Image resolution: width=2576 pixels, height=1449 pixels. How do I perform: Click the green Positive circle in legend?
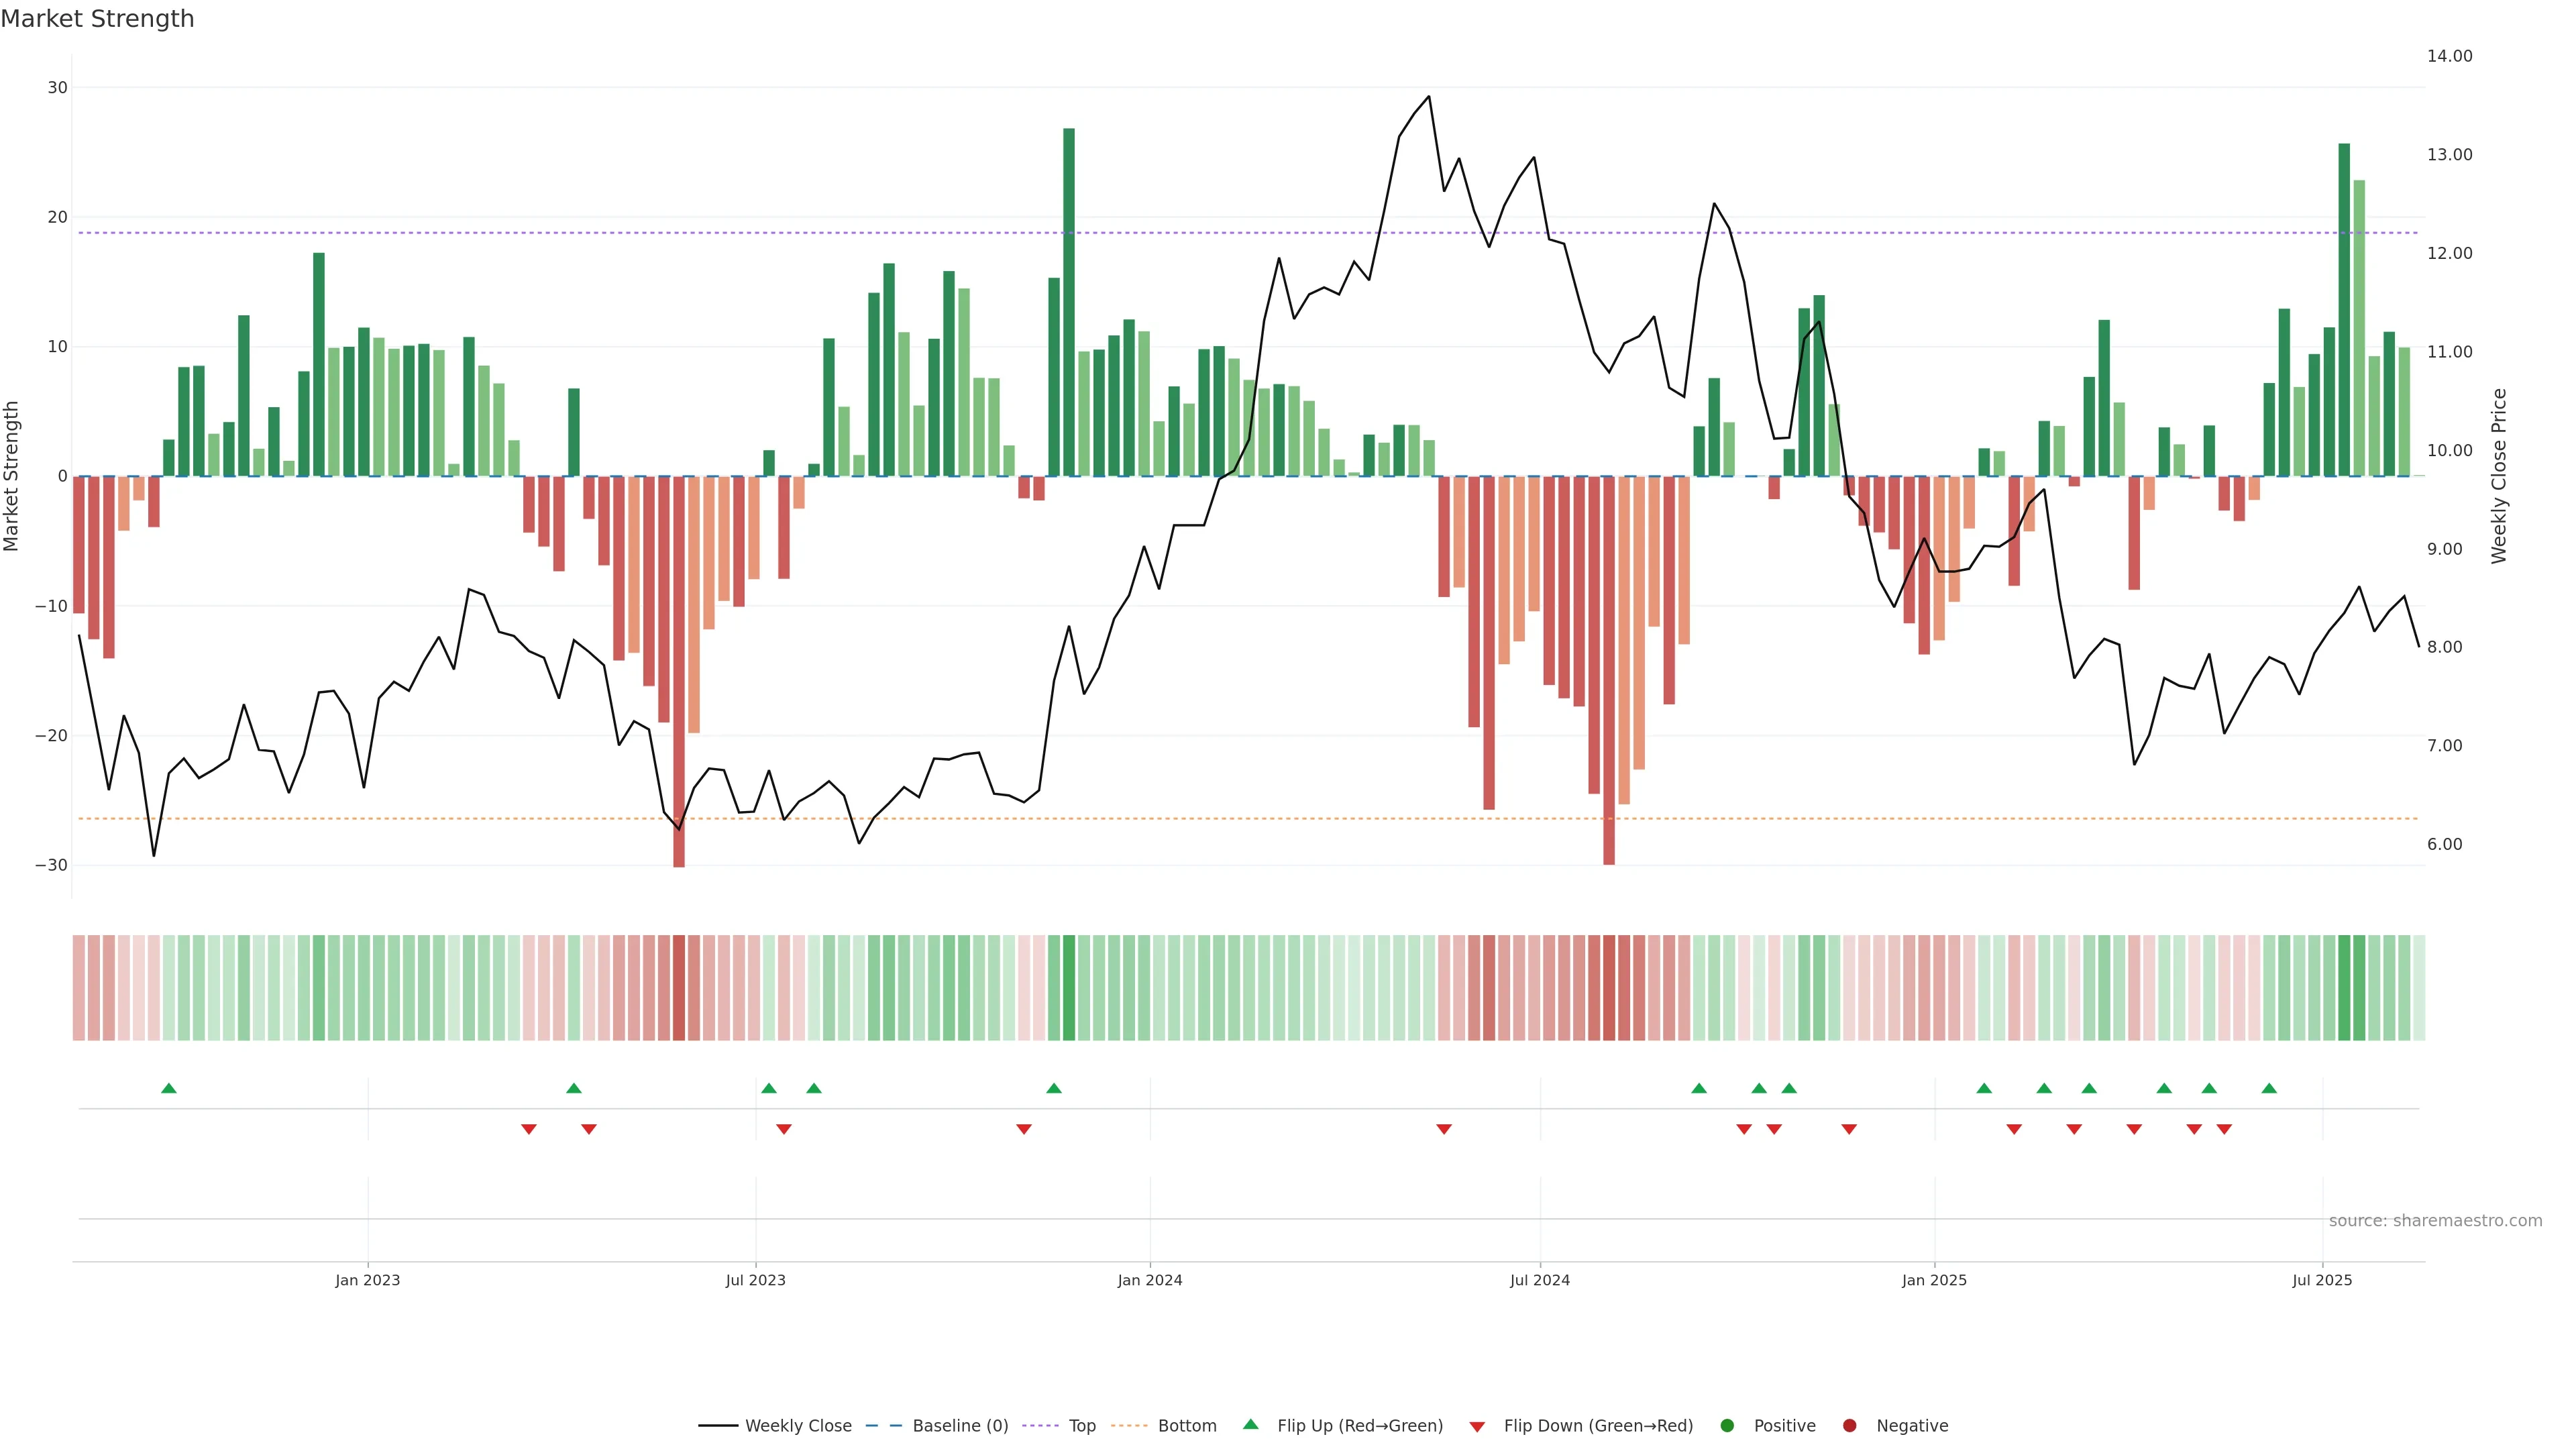click(x=1727, y=1426)
